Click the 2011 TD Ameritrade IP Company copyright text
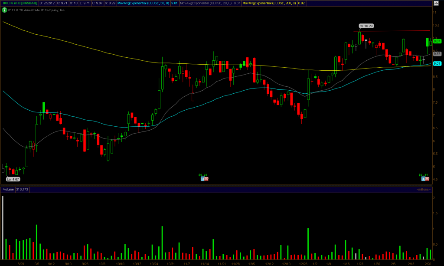Image resolution: width=444 pixels, height=266 pixels. tap(36, 10)
